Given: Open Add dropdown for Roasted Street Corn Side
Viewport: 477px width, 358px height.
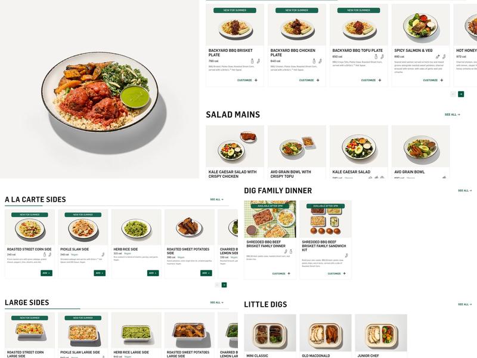Looking at the screenshot, I should [x=47, y=273].
